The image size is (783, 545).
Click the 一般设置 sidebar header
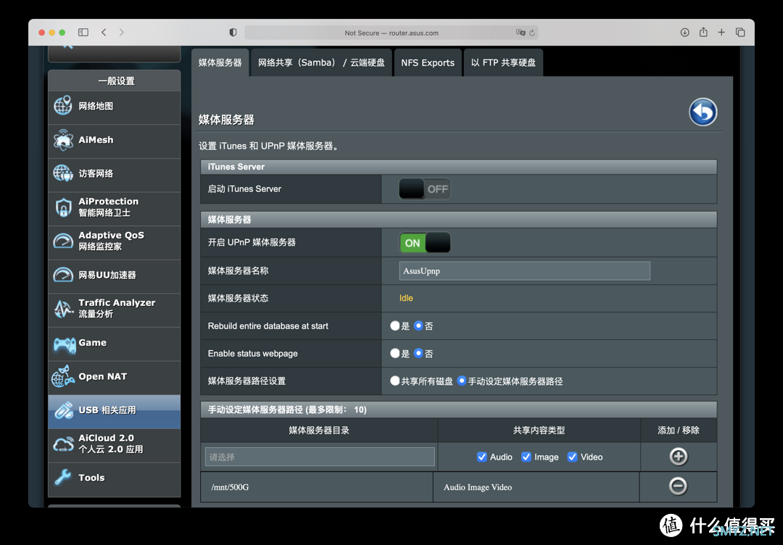116,81
